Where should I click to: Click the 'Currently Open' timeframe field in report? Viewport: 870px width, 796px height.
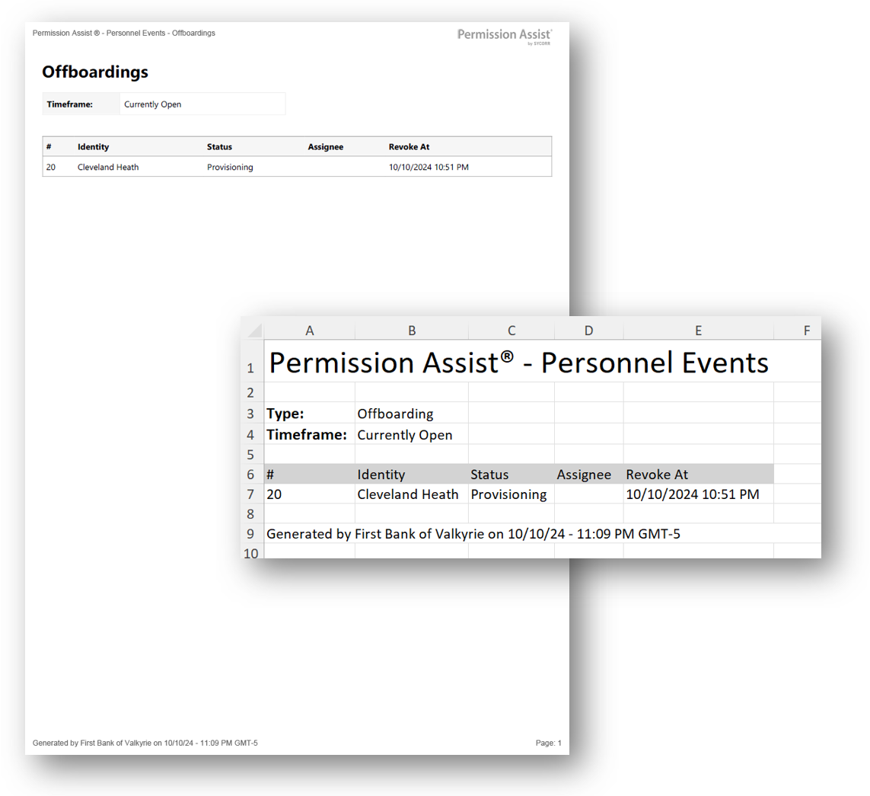(x=153, y=104)
